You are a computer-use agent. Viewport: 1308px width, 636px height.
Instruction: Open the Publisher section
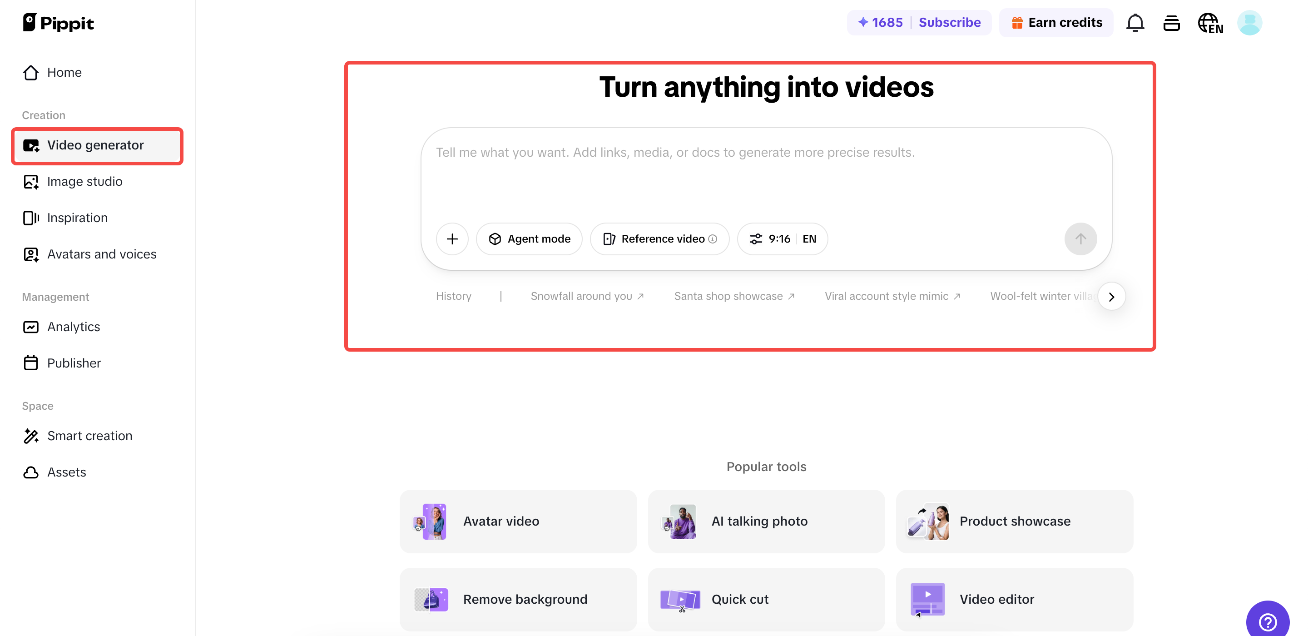point(74,363)
